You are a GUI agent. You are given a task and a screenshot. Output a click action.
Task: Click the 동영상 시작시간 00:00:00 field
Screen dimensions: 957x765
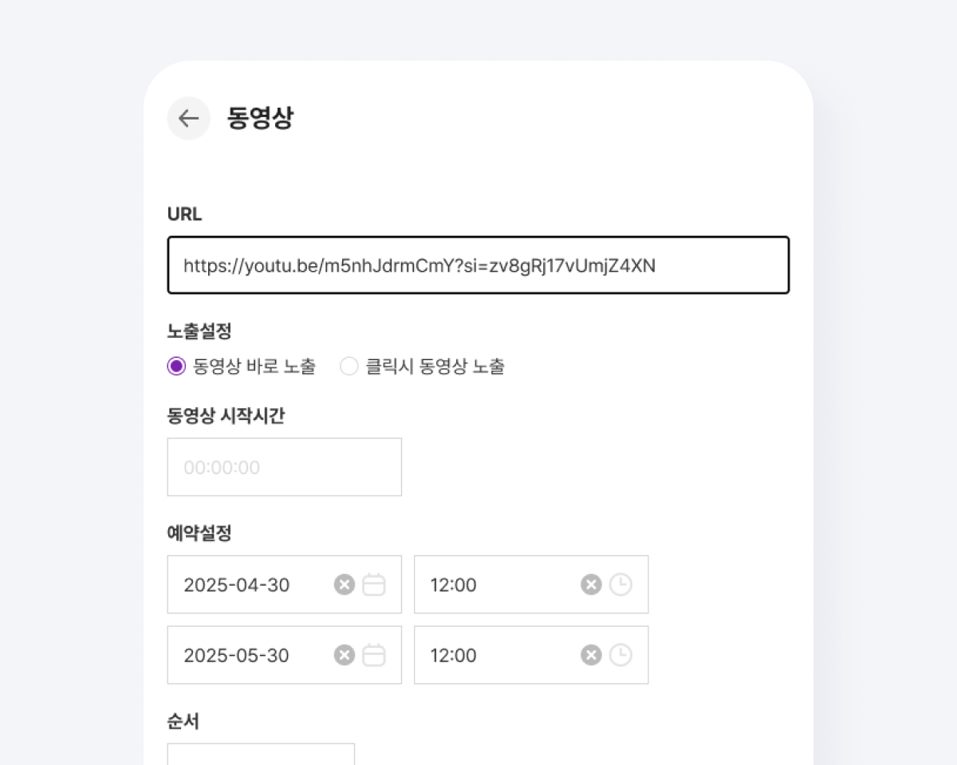click(x=285, y=467)
